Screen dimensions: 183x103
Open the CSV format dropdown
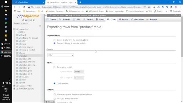(x=60, y=55)
